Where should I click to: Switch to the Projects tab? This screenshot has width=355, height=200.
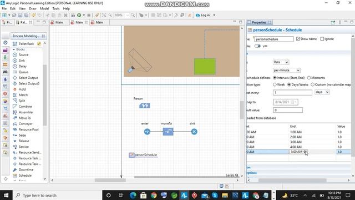7,22
